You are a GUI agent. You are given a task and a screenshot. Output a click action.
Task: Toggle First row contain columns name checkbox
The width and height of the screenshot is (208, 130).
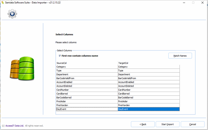click(x=60, y=56)
